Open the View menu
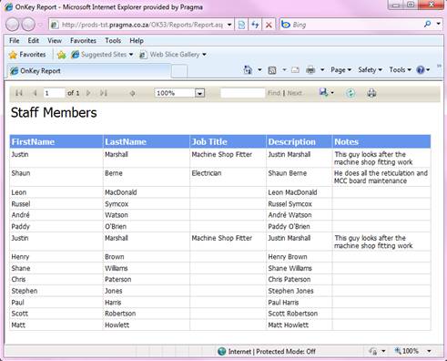Screen dimensions: 447x361 [55, 41]
